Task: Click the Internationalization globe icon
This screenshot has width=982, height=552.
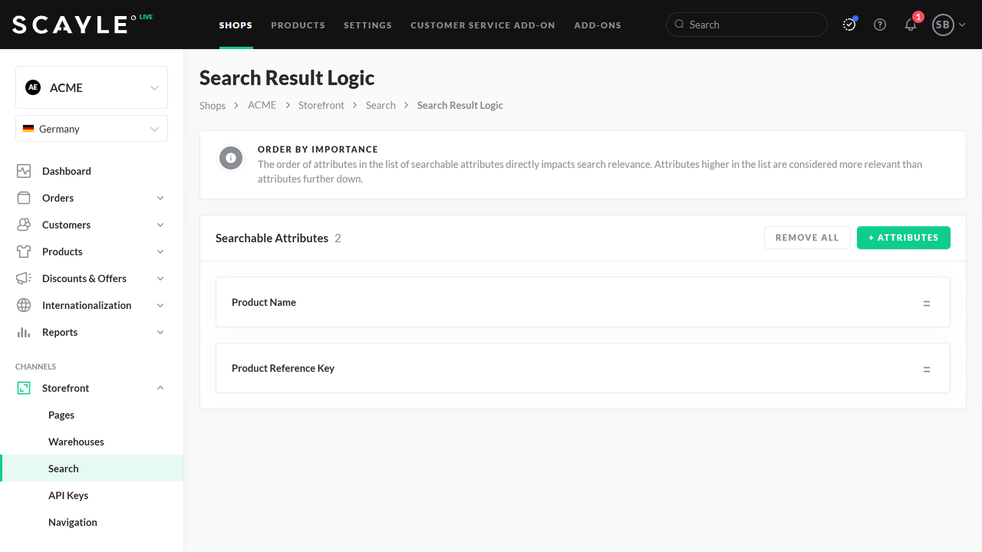Action: [x=24, y=305]
